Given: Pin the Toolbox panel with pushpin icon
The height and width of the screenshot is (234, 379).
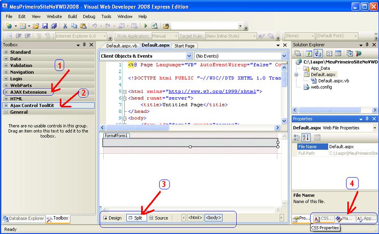Looking at the screenshot, I should coord(84,45).
